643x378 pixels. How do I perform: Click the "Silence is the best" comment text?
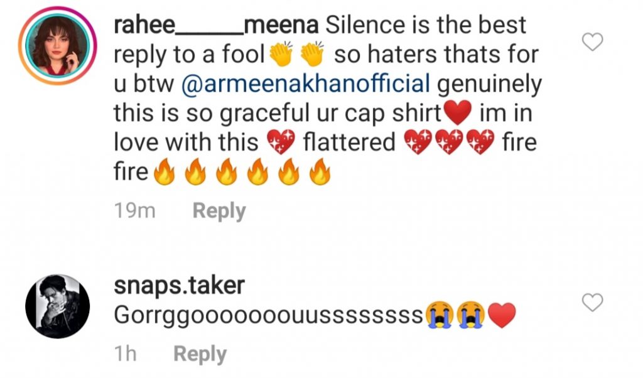[x=424, y=26]
